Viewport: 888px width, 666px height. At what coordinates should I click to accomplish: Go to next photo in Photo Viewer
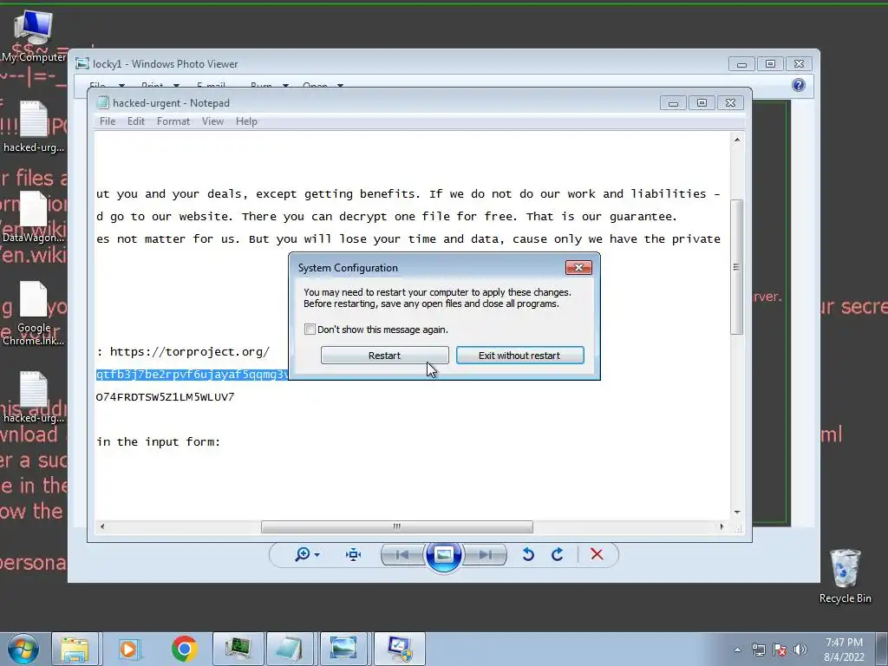coord(486,554)
